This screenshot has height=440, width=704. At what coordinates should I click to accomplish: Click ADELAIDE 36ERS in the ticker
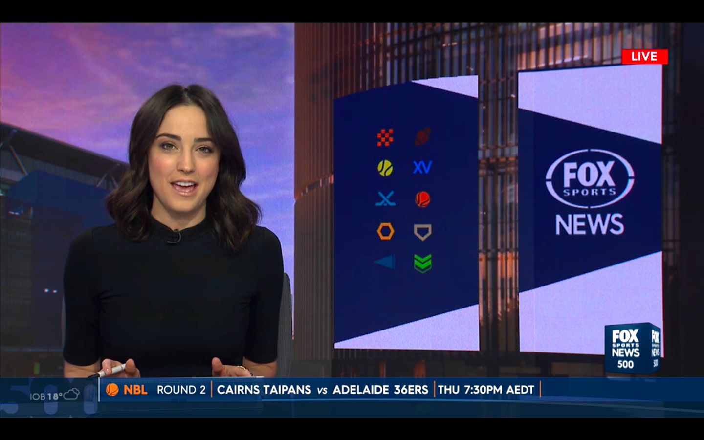point(380,390)
